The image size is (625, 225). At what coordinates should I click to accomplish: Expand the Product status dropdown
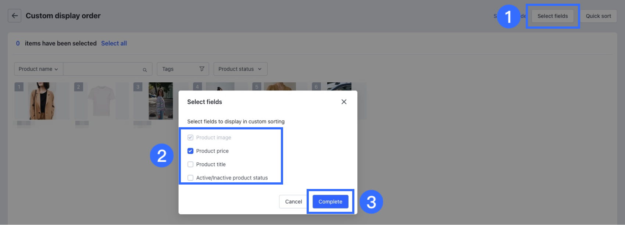coord(240,69)
